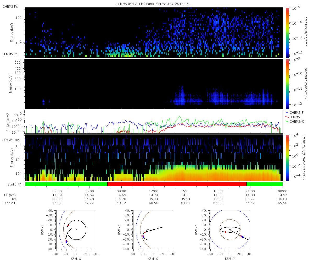Screen dimensions: 314x262
Task: Open the KSM-X versus KSM-Y orbit plot
Action: pos(76,230)
